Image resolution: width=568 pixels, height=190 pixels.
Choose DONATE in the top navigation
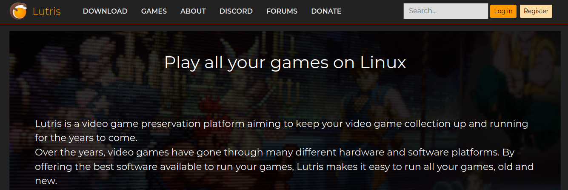326,12
